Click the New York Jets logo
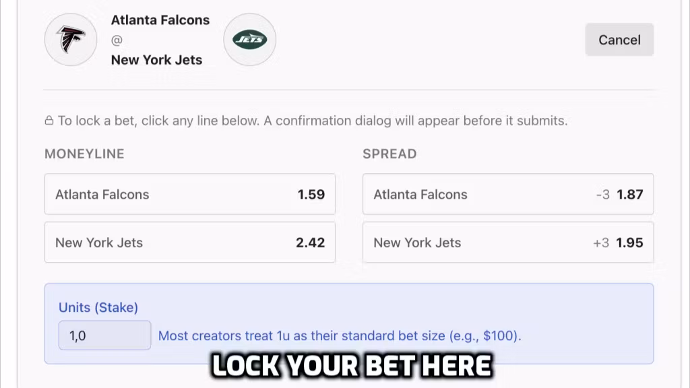This screenshot has height=388, width=690. pos(249,40)
